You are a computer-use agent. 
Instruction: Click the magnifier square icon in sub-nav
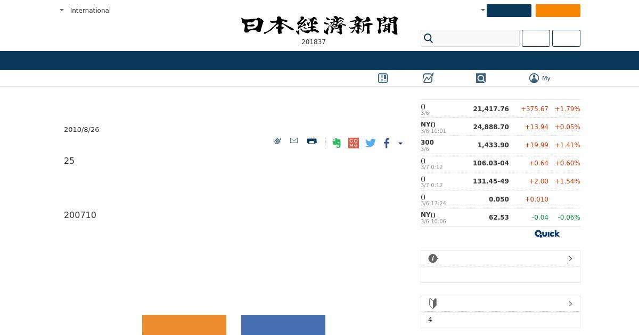(x=481, y=78)
